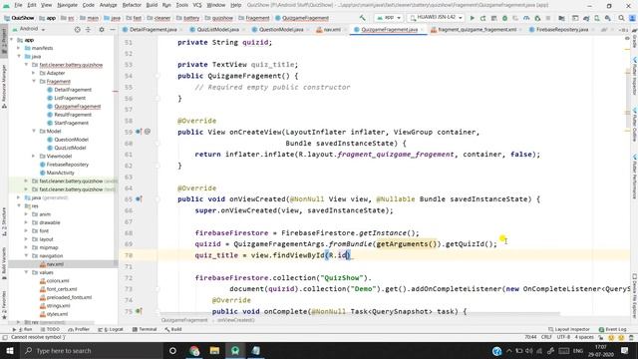638x359 pixels.
Task: Click the Debug app bug icon
Action: coord(504,18)
